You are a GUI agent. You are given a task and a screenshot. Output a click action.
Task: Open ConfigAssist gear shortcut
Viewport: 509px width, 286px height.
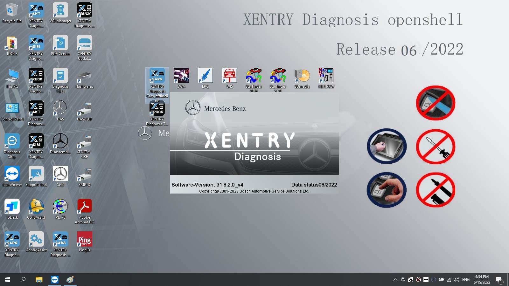point(36,242)
